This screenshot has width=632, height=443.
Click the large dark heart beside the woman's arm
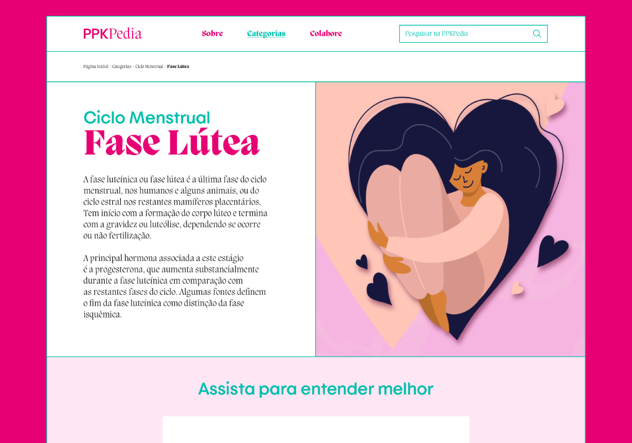[552, 251]
